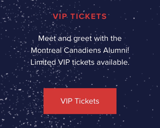Click the 'VIP' label inside red button
This screenshot has width=160, height=128.
[67, 101]
